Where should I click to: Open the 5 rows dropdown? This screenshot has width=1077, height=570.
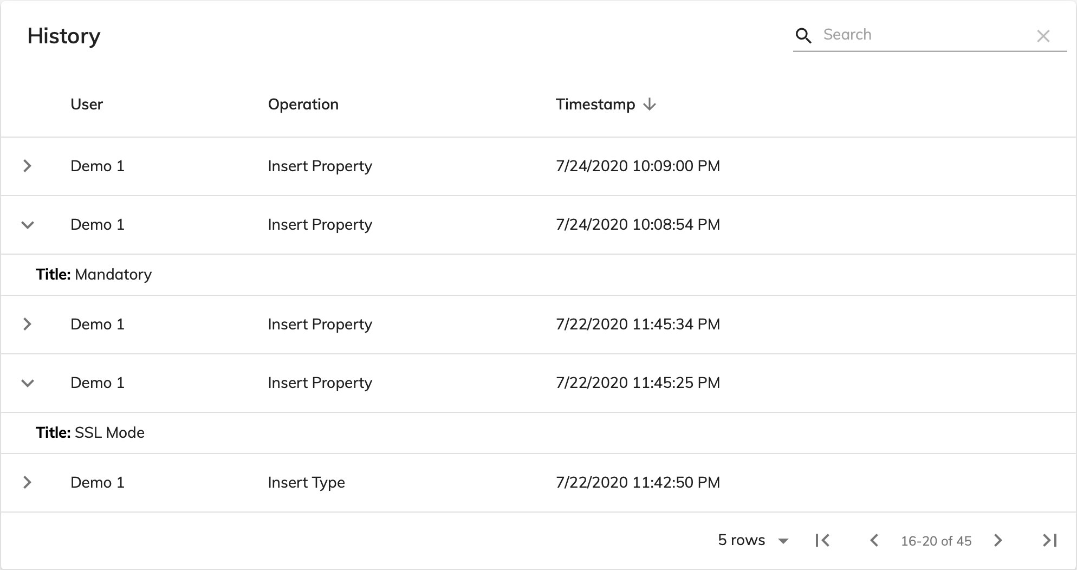[x=753, y=540]
